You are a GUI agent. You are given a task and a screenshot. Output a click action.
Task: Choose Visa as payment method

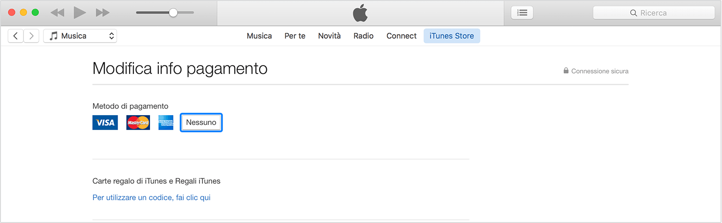tap(105, 123)
